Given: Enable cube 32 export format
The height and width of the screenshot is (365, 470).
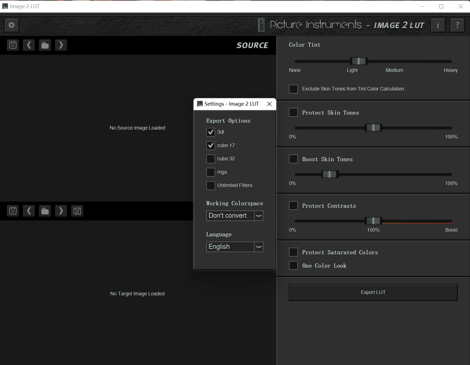Looking at the screenshot, I should pos(211,159).
